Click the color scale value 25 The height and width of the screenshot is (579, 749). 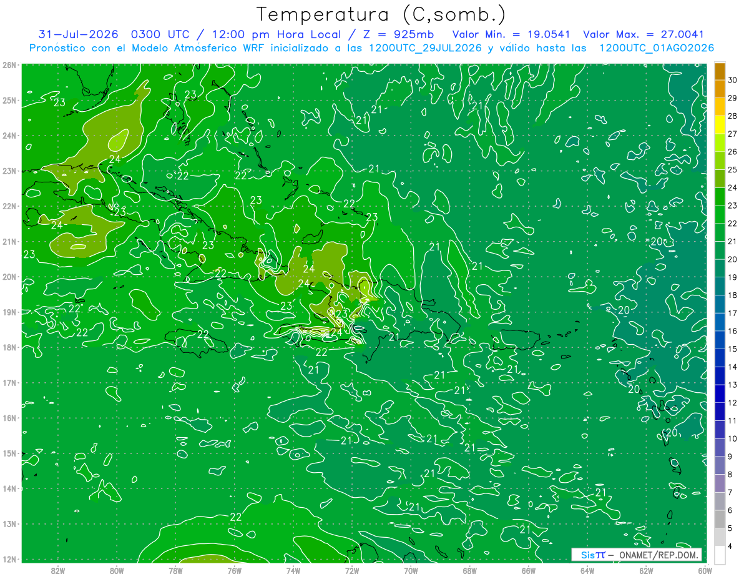click(733, 170)
